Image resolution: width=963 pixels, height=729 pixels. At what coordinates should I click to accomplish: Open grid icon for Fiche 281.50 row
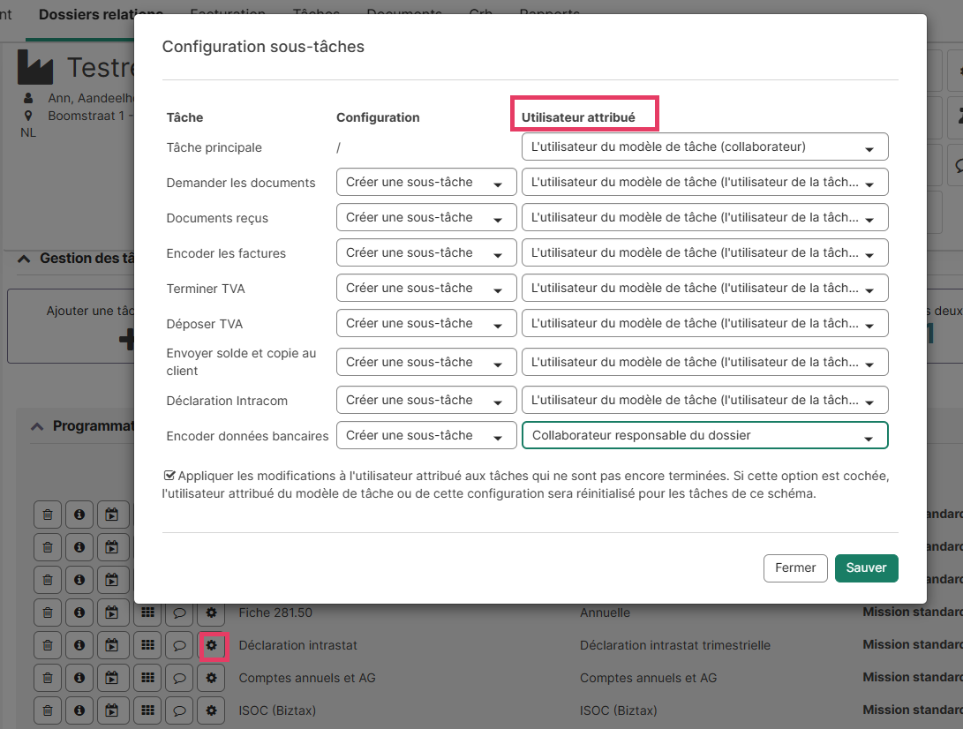coord(147,613)
